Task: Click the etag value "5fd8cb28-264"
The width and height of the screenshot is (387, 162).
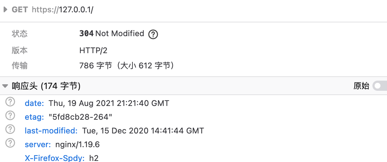Action: [80, 117]
